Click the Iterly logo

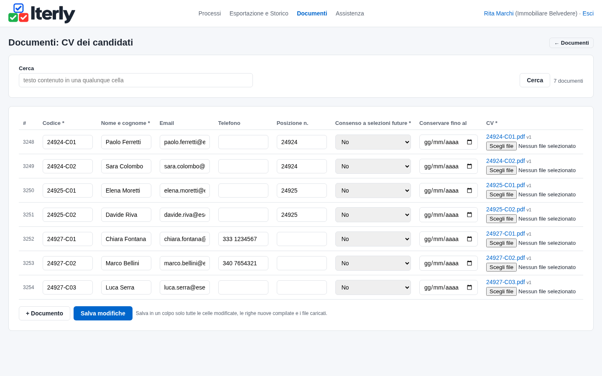click(x=42, y=13)
